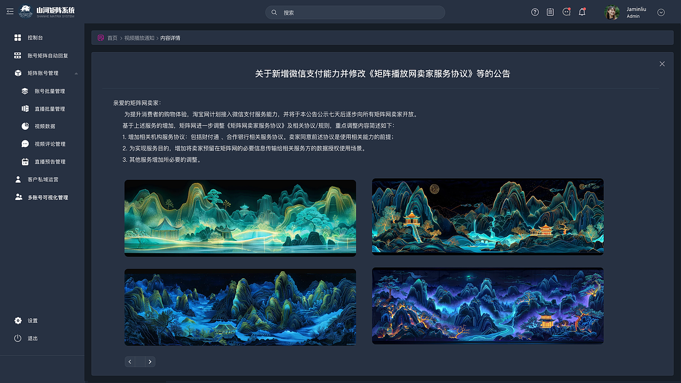Click the Jaminliu user avatar
The image size is (681, 383).
612,12
